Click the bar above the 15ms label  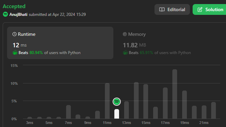146,101
